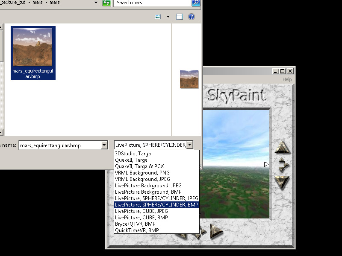Choose LivePicture, SPHERE/CYLINDER, BMP option
This screenshot has width=342, height=256.
click(156, 205)
